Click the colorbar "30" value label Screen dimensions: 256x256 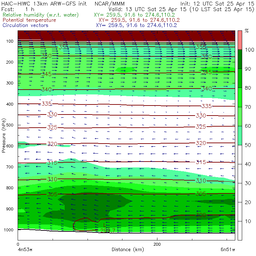(248, 183)
